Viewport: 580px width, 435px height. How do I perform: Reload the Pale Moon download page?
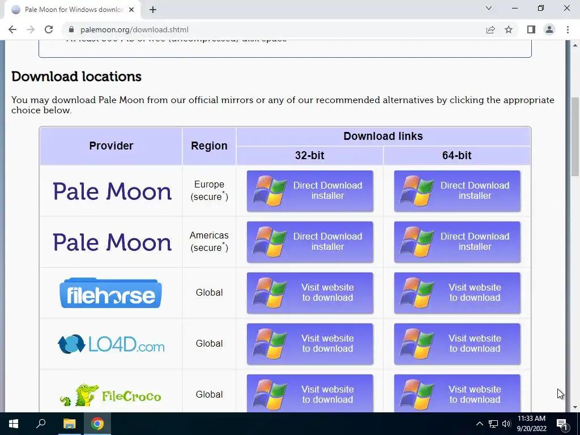click(x=49, y=29)
